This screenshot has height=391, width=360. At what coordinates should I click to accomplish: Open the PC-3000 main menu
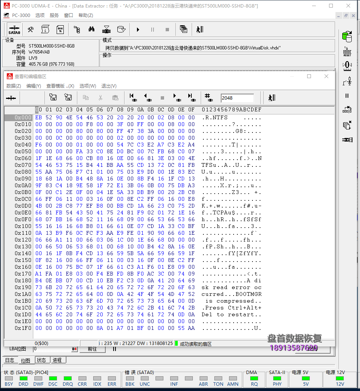(21, 15)
